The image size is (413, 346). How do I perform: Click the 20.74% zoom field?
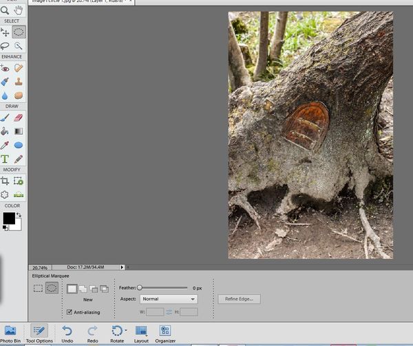point(40,268)
